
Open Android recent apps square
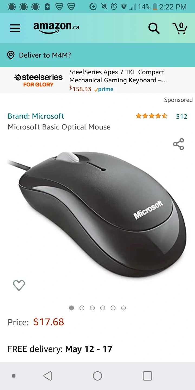[x=147, y=376]
